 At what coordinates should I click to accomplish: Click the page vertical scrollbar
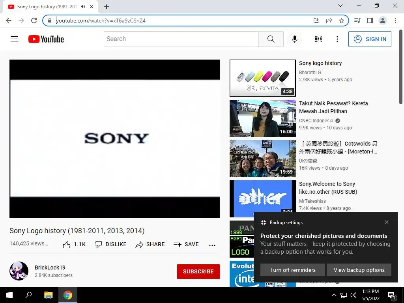coord(401,67)
